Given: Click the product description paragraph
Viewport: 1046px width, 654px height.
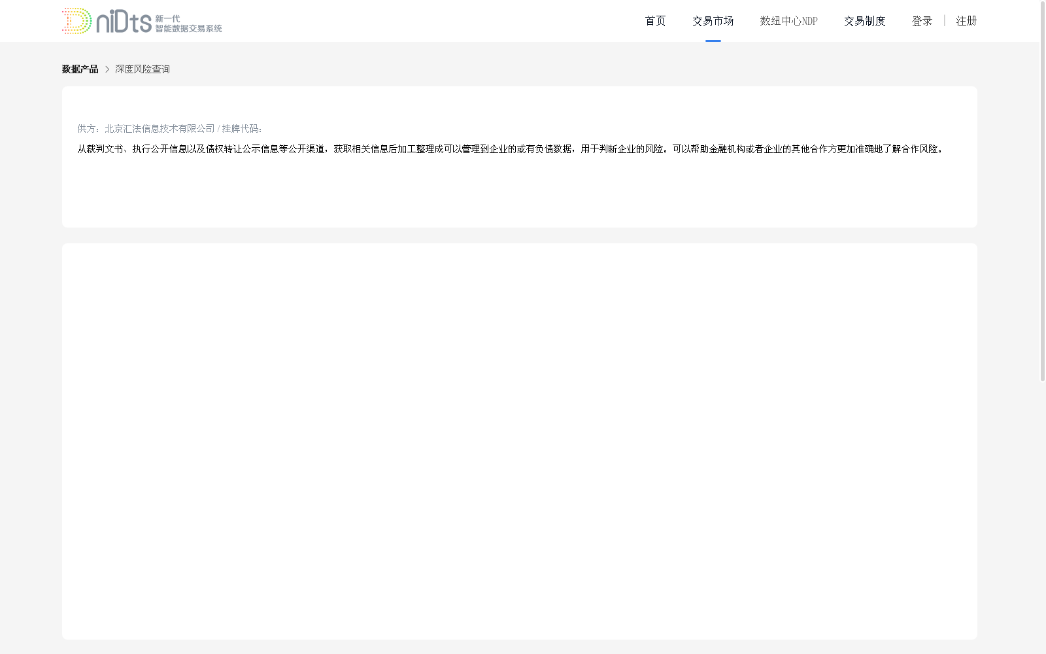Looking at the screenshot, I should coord(510,149).
